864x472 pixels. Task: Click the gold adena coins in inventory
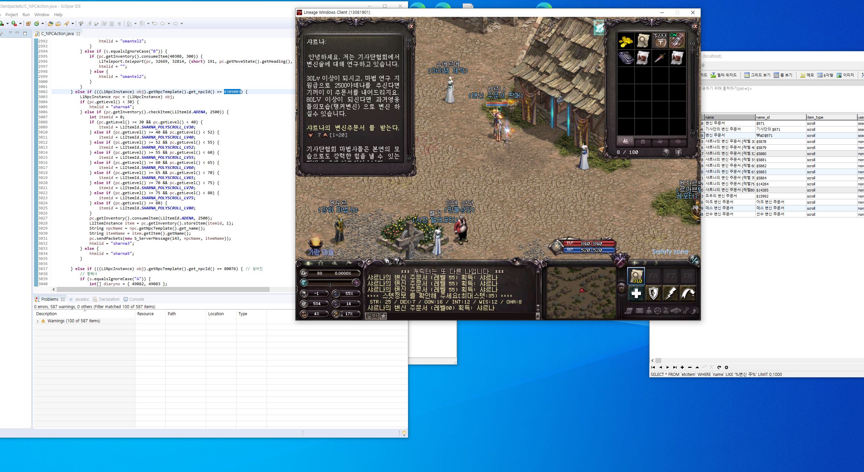click(625, 41)
